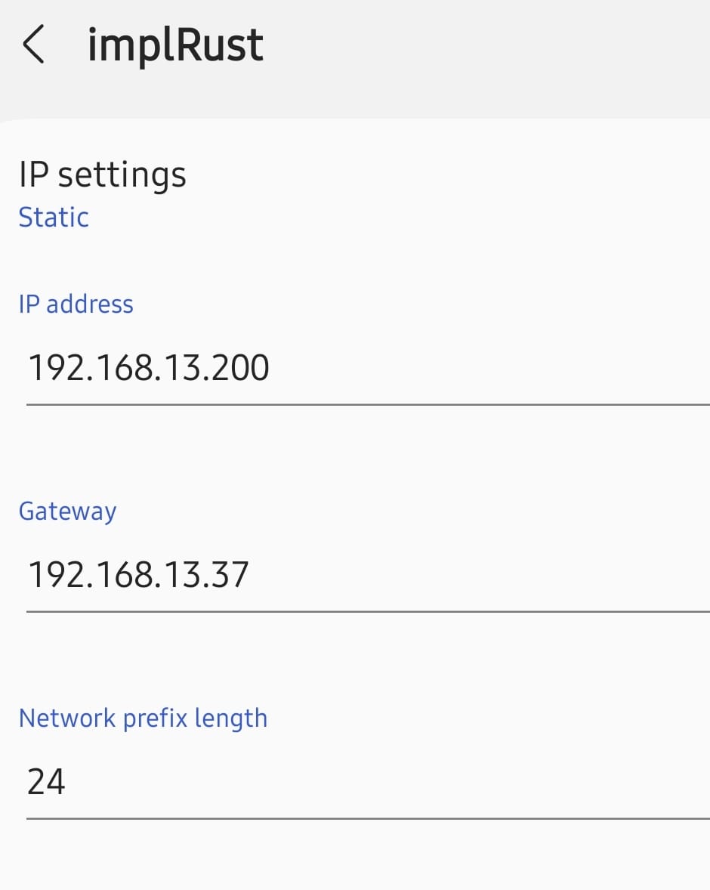Click the first octet 192 of IP address
This screenshot has height=890, width=710.
point(51,369)
